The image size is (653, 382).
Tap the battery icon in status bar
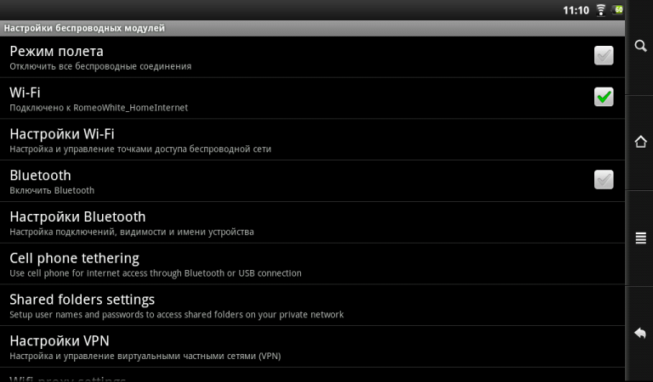click(x=618, y=10)
